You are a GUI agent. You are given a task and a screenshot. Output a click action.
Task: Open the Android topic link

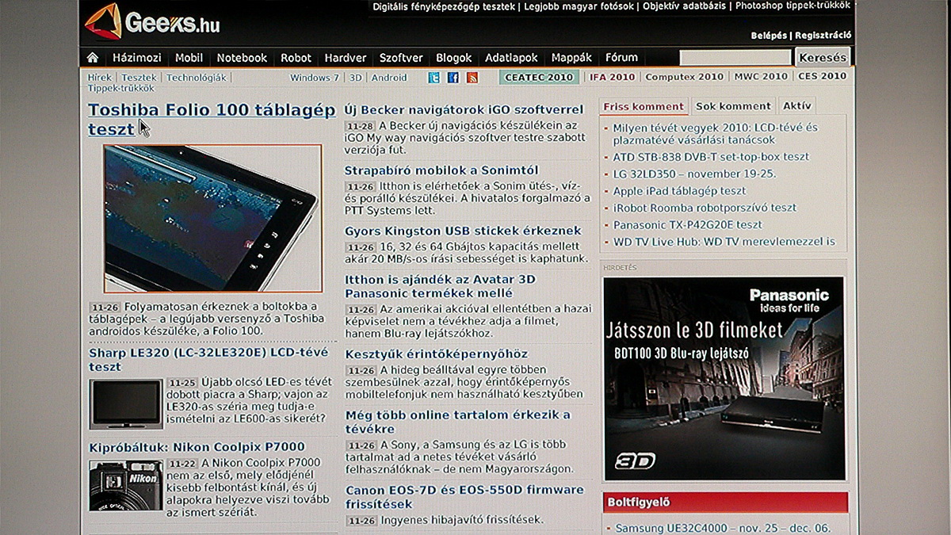click(x=389, y=78)
